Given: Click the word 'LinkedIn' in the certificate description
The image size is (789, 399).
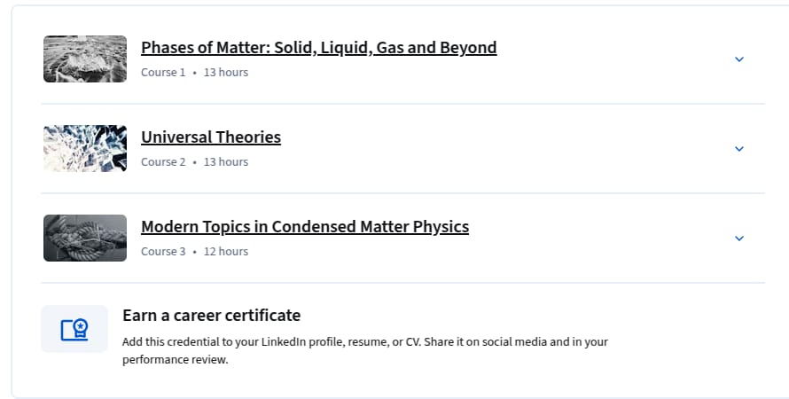Looking at the screenshot, I should pos(284,342).
